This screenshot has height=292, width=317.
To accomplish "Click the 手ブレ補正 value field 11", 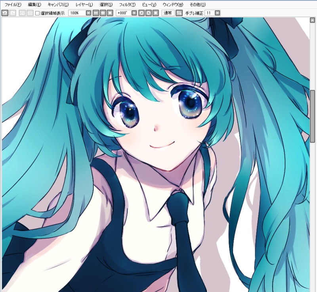I will coord(210,13).
